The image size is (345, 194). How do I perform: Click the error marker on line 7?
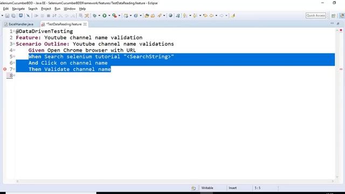coord(5,69)
